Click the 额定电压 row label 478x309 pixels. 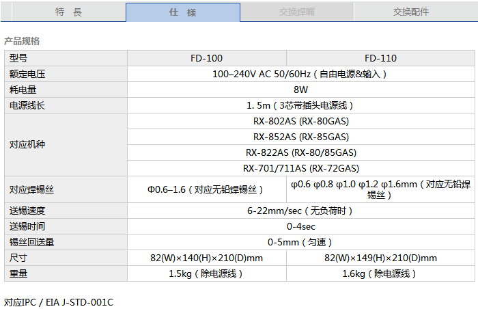[x=66, y=74]
